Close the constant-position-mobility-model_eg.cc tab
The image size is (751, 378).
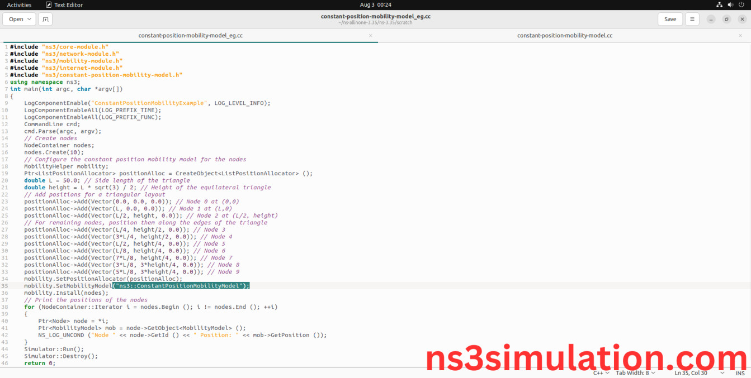(371, 35)
